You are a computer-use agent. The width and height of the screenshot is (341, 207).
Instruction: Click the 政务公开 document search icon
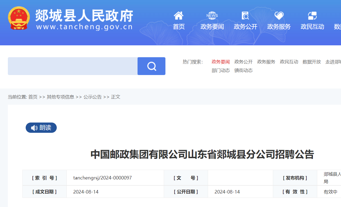click(x=245, y=16)
